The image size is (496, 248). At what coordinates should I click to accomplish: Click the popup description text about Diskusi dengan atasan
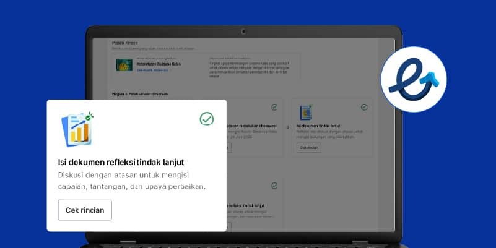click(x=131, y=181)
